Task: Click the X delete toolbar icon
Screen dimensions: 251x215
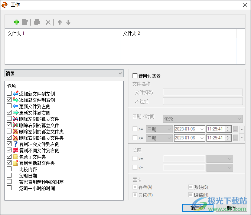Action: coord(48,22)
